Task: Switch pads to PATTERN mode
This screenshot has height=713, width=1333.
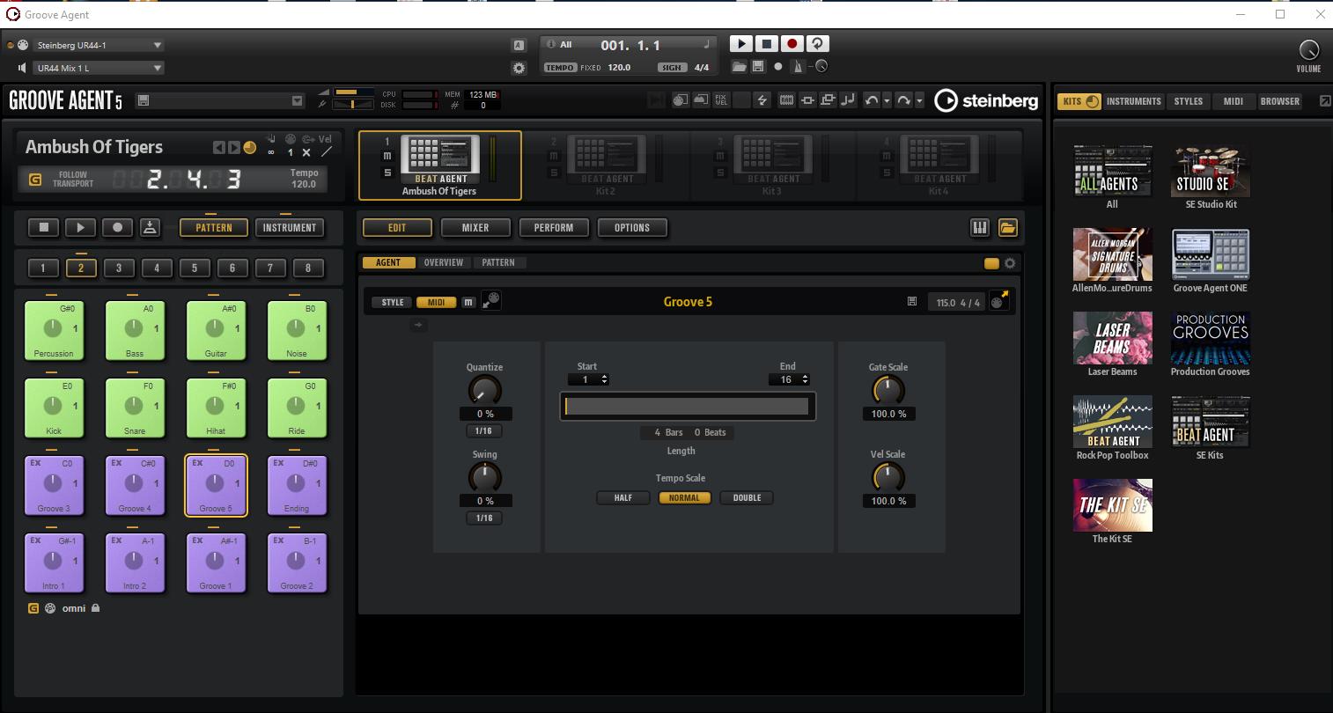Action: 214,228
